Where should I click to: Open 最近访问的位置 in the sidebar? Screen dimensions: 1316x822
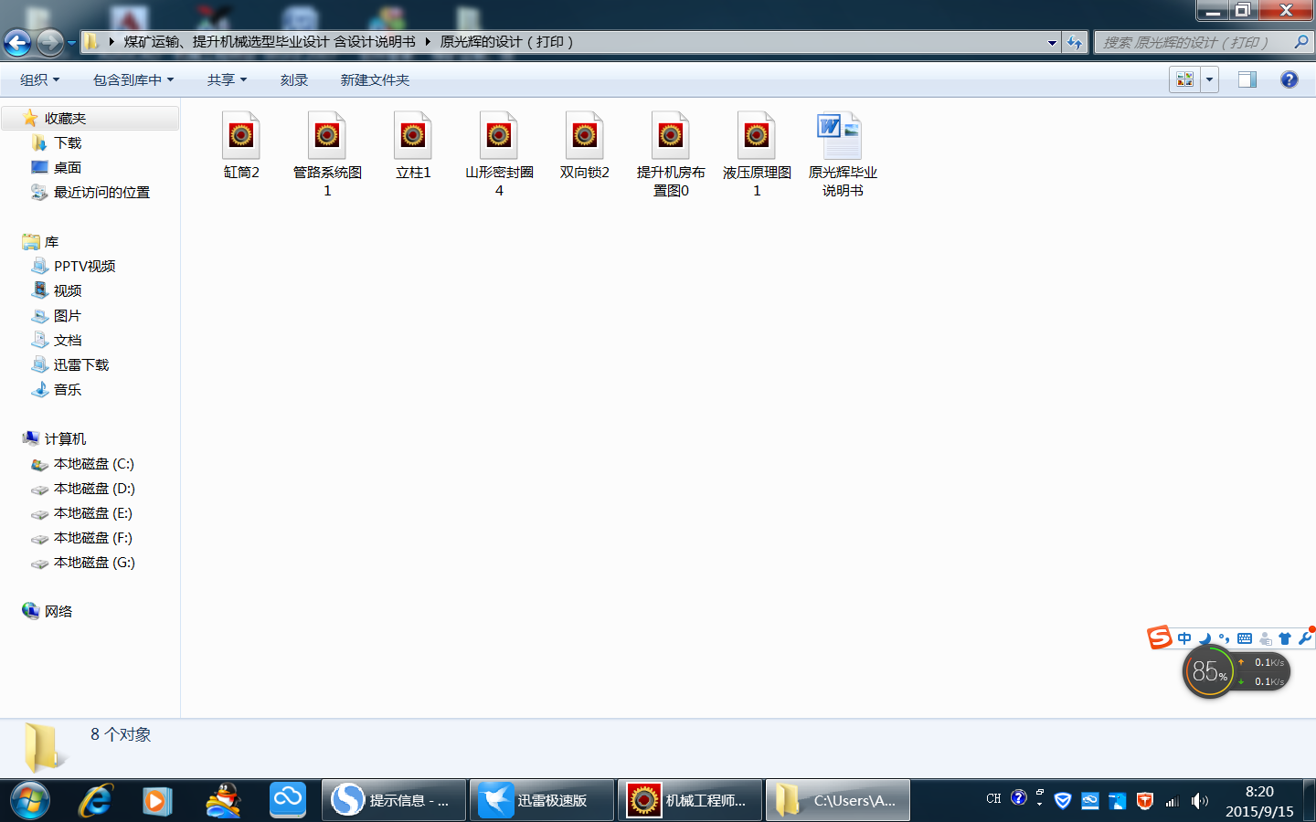[x=101, y=193]
